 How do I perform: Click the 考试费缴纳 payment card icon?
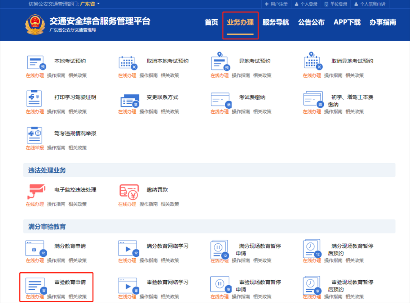coord(219,99)
